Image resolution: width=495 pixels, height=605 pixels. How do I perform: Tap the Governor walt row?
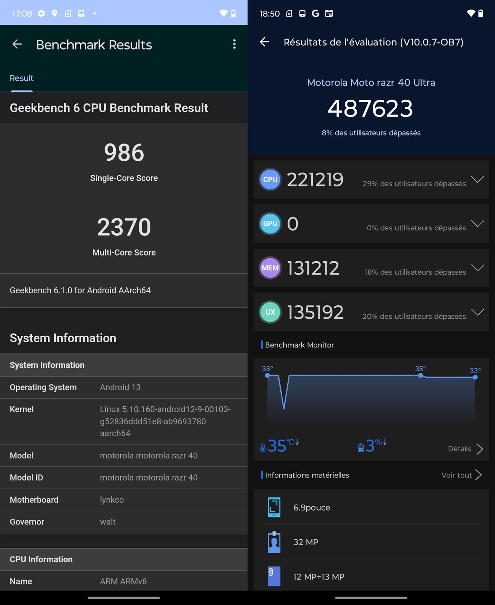(x=124, y=522)
